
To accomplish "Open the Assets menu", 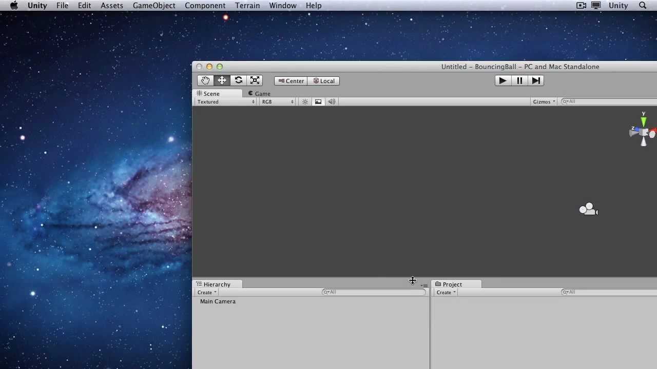I will coord(112,6).
